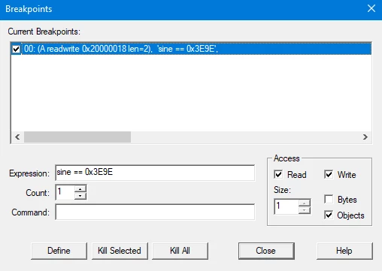This screenshot has height=271, width=382.
Task: Click the Close button
Action: (x=266, y=251)
